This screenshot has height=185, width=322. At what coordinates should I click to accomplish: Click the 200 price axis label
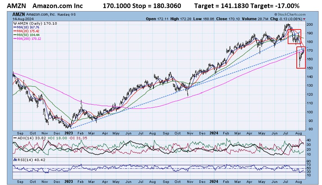(310, 25)
